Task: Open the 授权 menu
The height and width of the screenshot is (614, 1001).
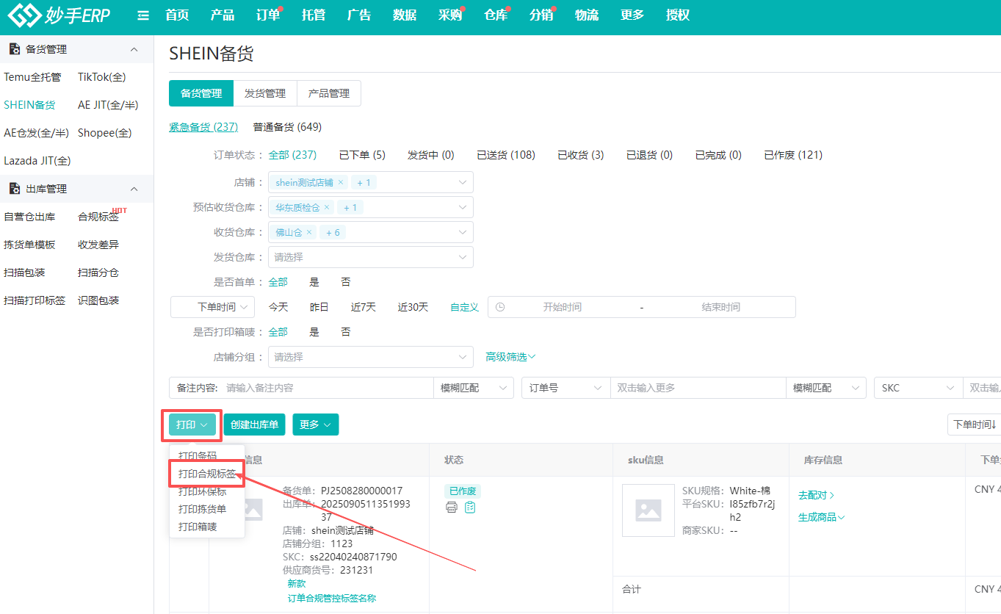Action: (678, 15)
